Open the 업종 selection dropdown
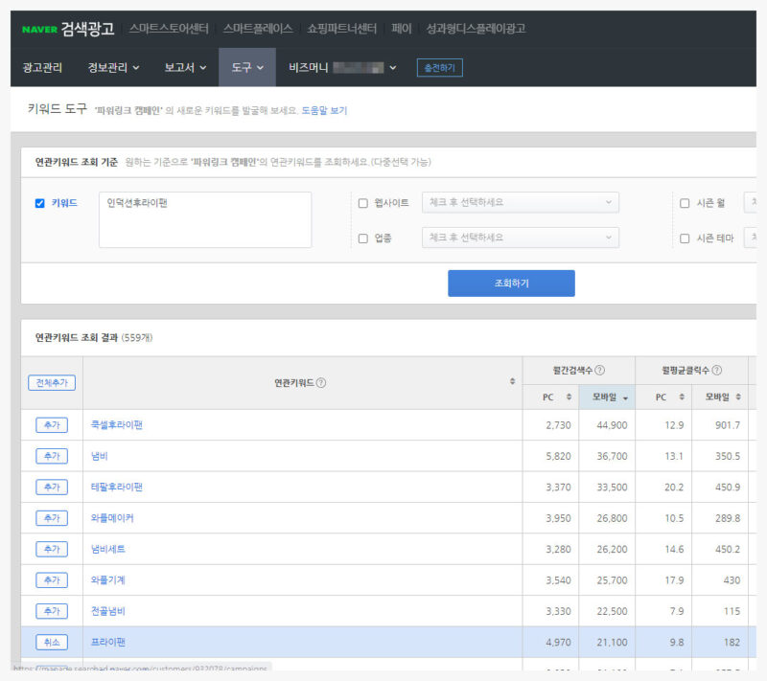The image size is (767, 681). click(520, 238)
